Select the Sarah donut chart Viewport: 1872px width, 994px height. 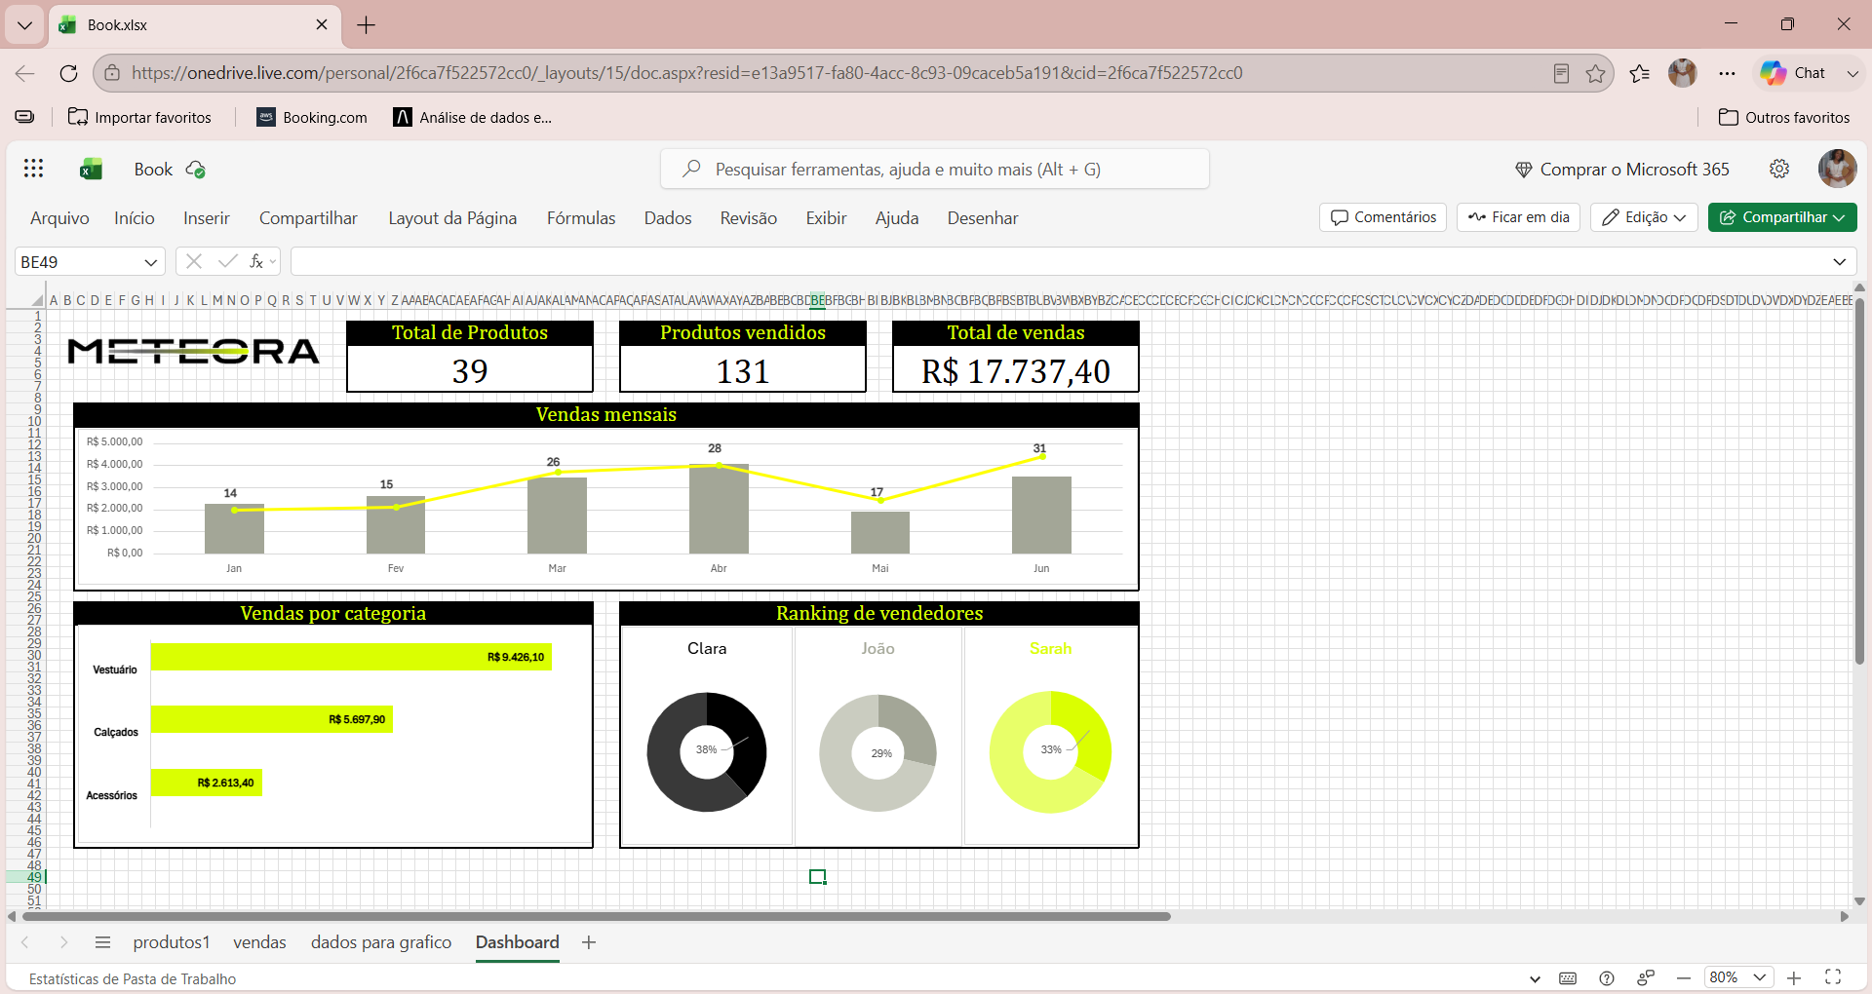[1050, 751]
